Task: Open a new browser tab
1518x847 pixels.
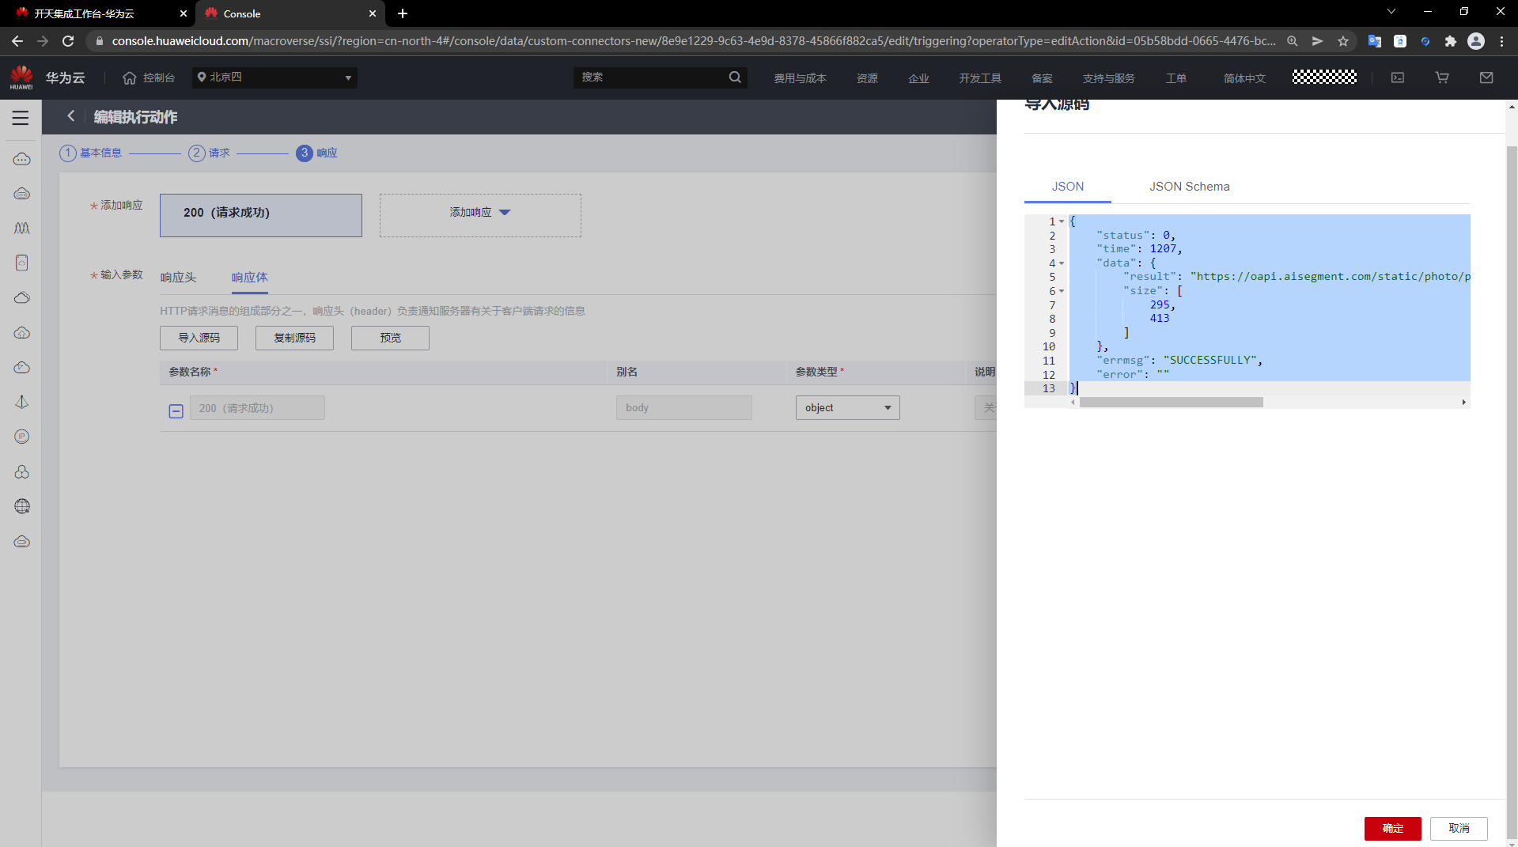Action: (x=403, y=13)
